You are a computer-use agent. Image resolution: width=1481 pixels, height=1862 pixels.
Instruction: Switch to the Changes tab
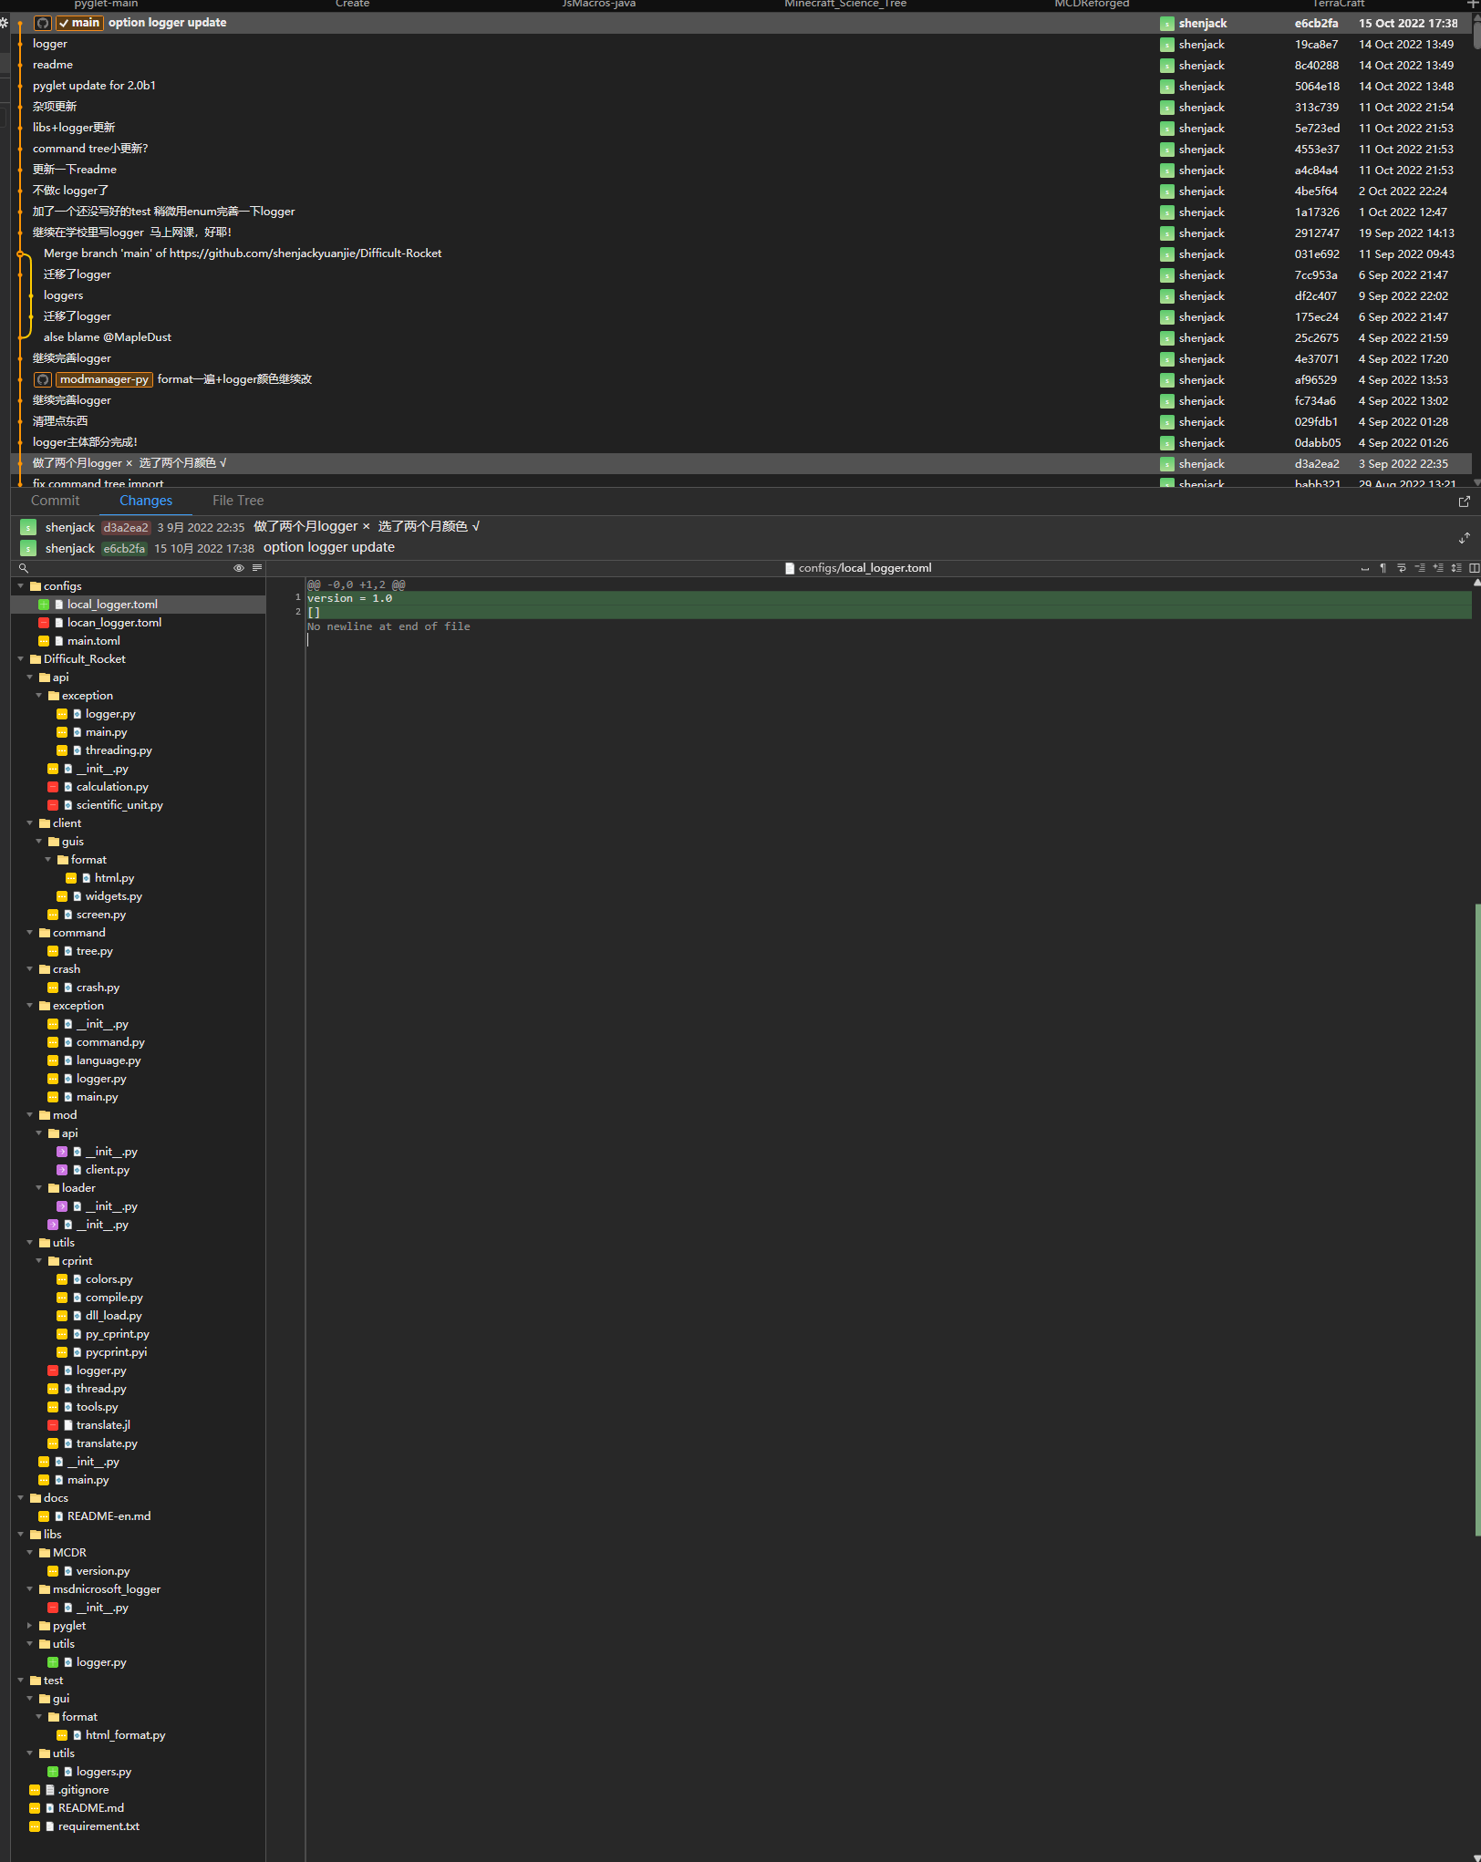click(x=146, y=501)
